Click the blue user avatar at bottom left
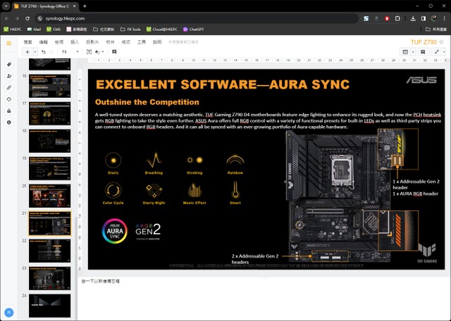Screen dimensions: 451x321 (x=9, y=313)
